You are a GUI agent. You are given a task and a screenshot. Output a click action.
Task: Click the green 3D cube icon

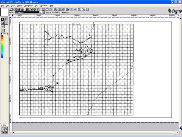coord(35,10)
